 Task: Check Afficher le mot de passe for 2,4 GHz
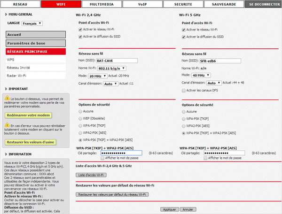coord(104,158)
